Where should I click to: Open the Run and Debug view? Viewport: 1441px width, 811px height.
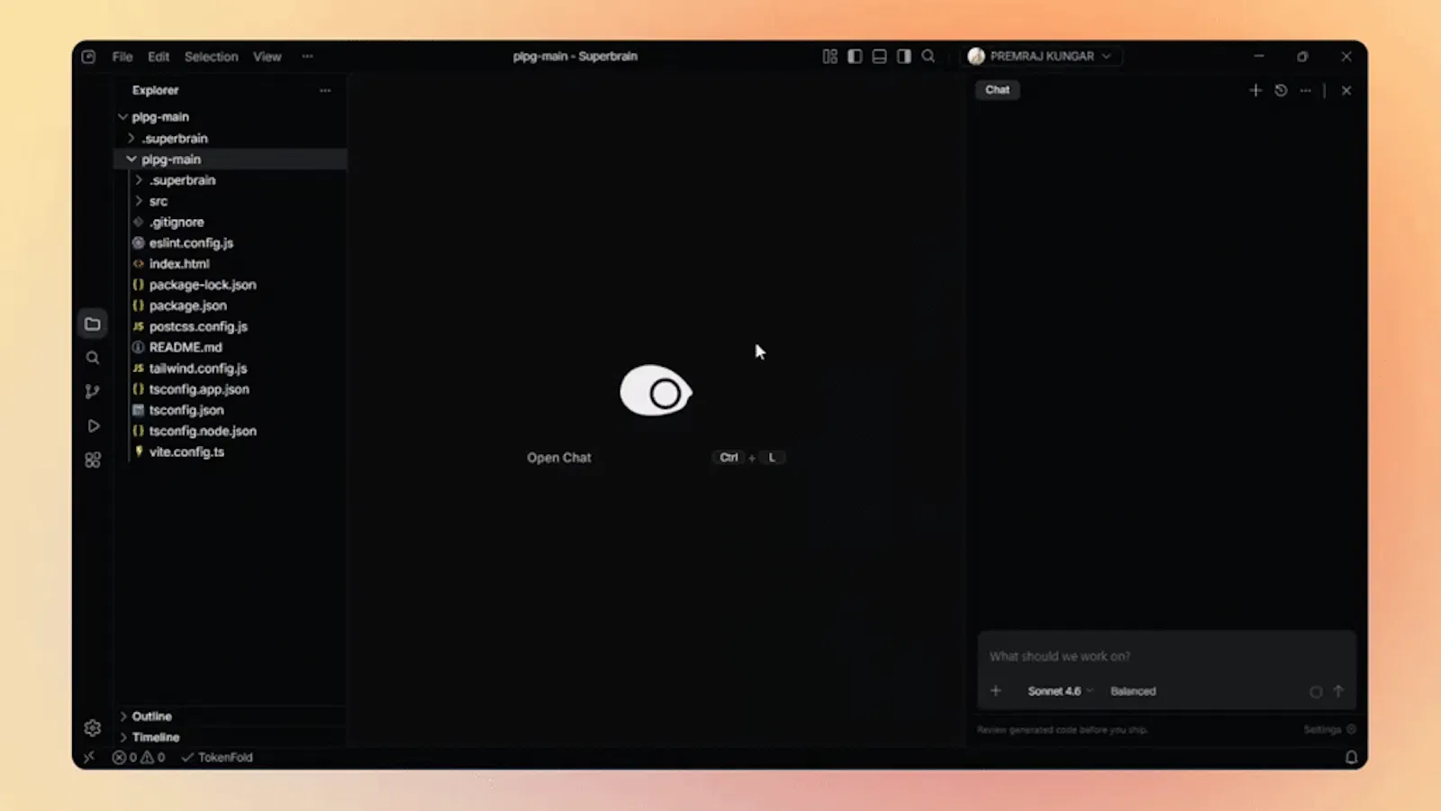(x=92, y=425)
